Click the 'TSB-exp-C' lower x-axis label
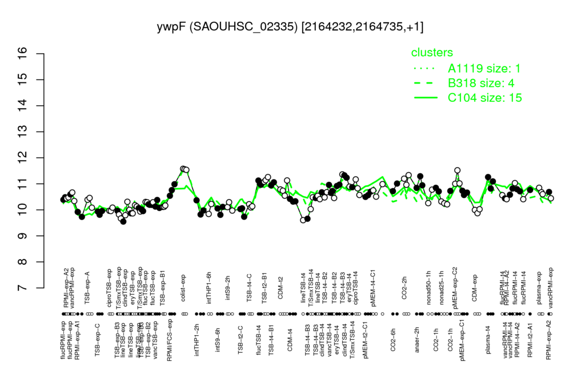This screenshot has width=585, height=366. pyautogui.click(x=97, y=340)
